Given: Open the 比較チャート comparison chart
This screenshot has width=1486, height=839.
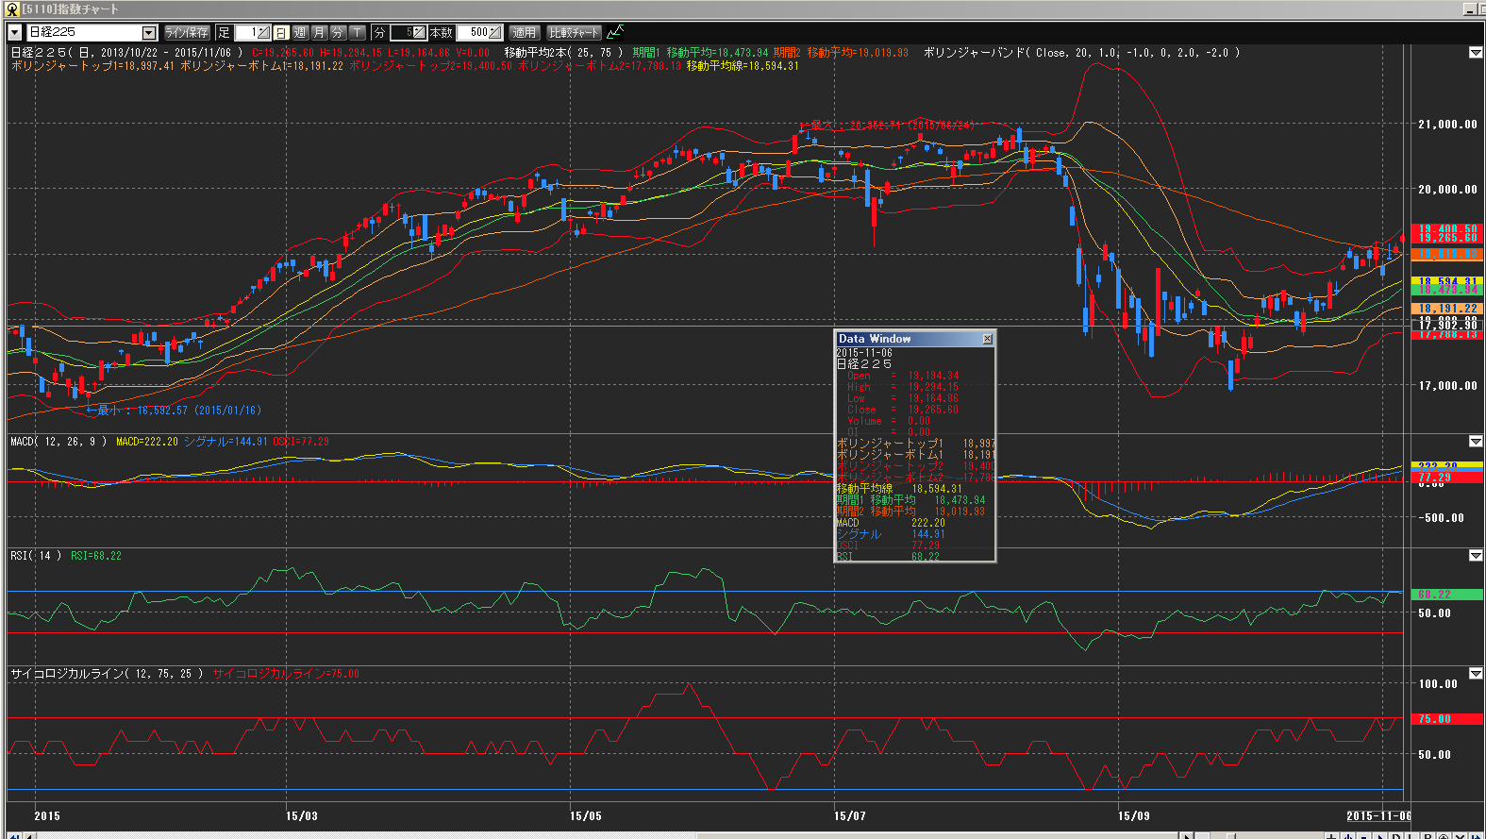Looking at the screenshot, I should (x=574, y=32).
